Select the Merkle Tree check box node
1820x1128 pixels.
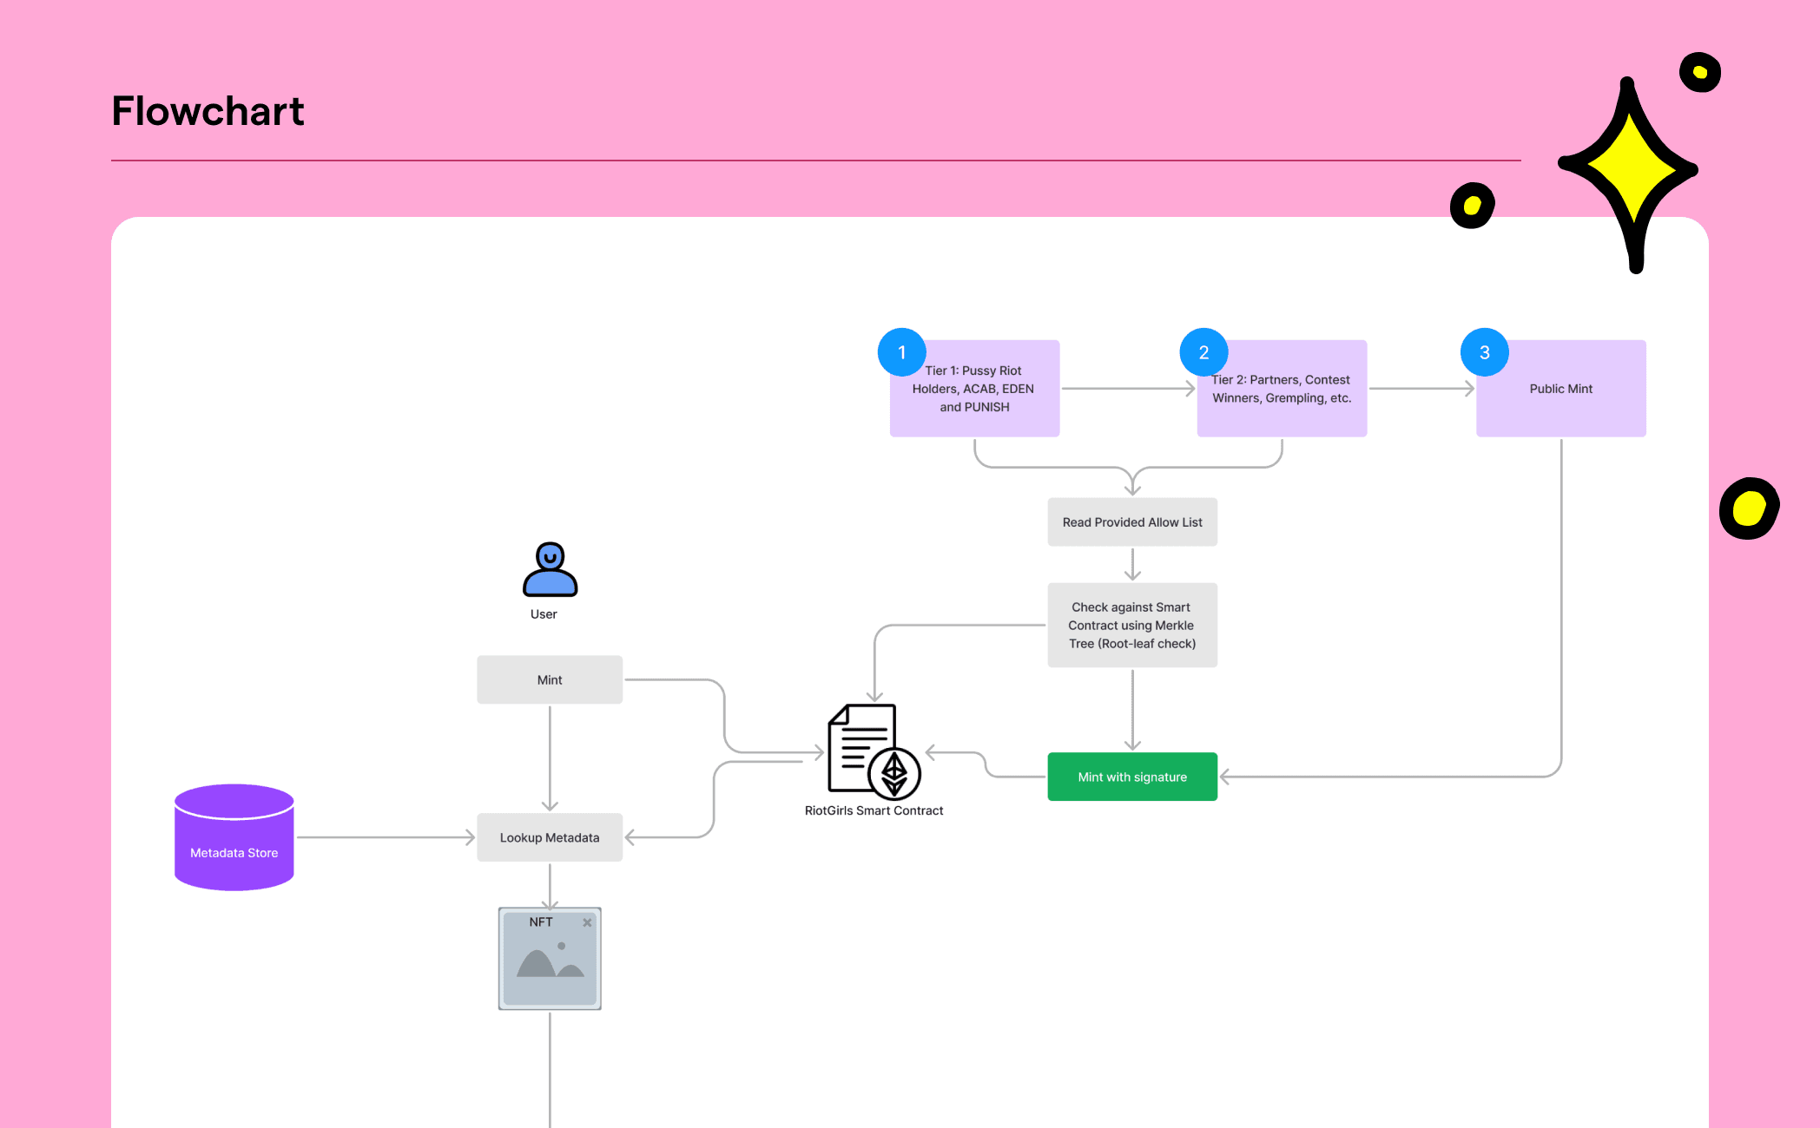tap(1132, 625)
